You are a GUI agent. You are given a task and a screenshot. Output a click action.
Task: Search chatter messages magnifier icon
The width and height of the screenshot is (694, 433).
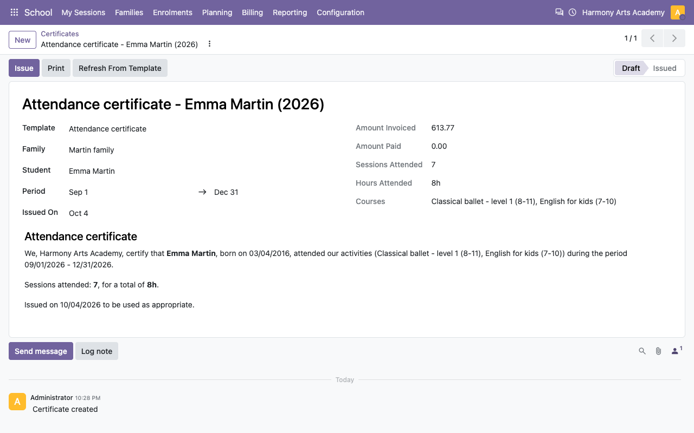[642, 351]
